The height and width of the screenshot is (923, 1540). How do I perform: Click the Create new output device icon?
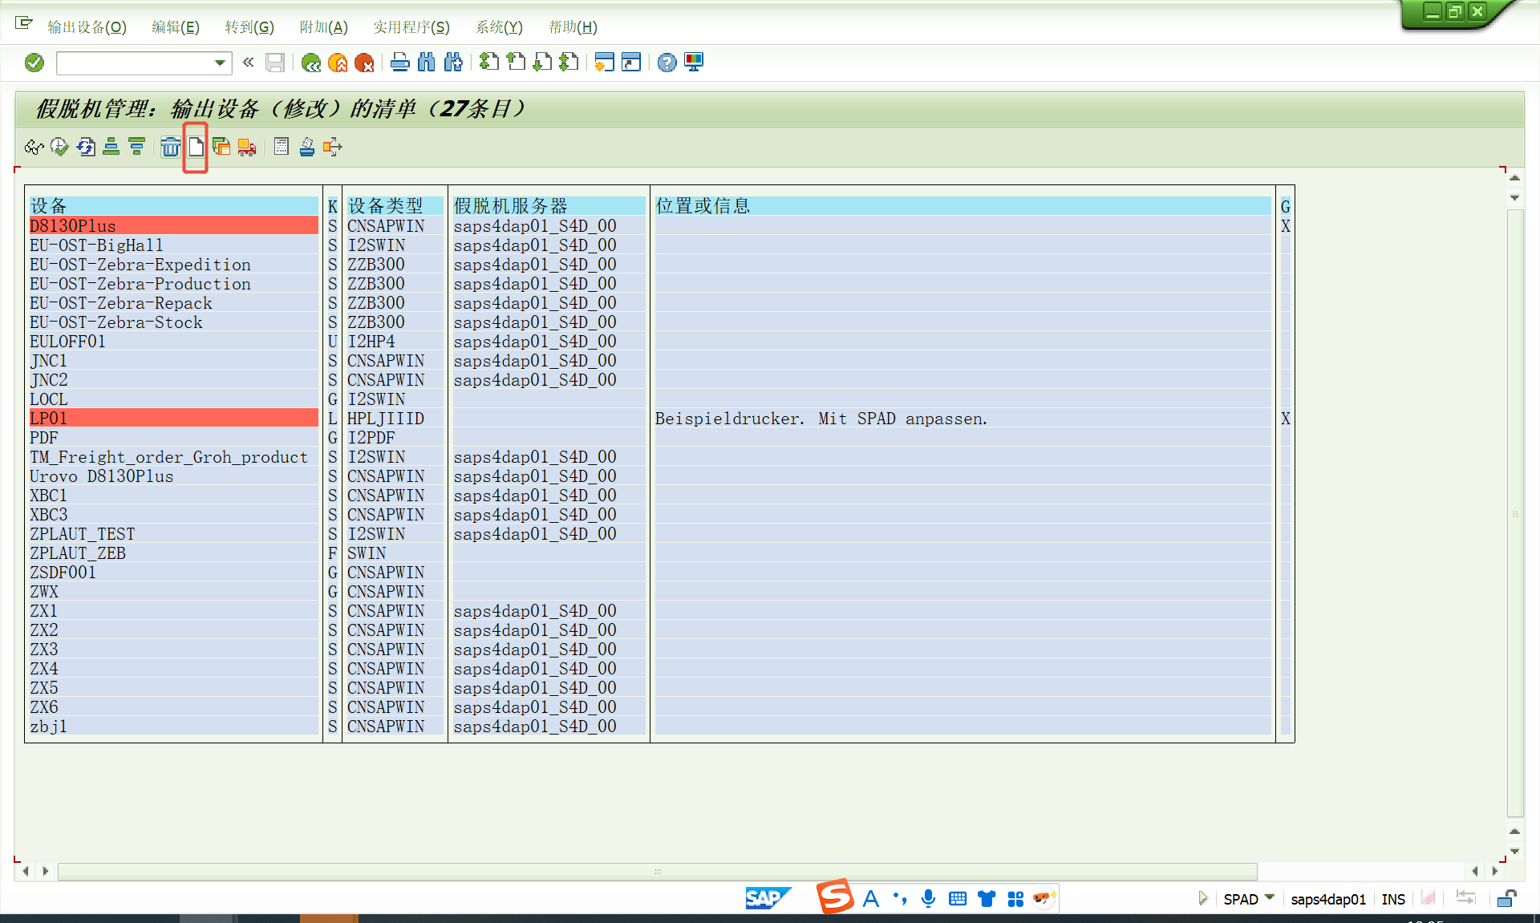(x=196, y=147)
